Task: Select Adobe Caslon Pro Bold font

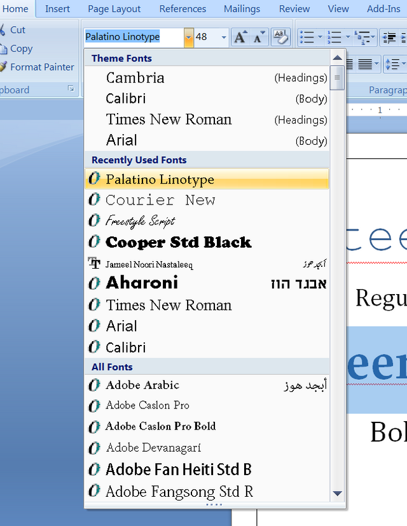Action: [x=207, y=426]
